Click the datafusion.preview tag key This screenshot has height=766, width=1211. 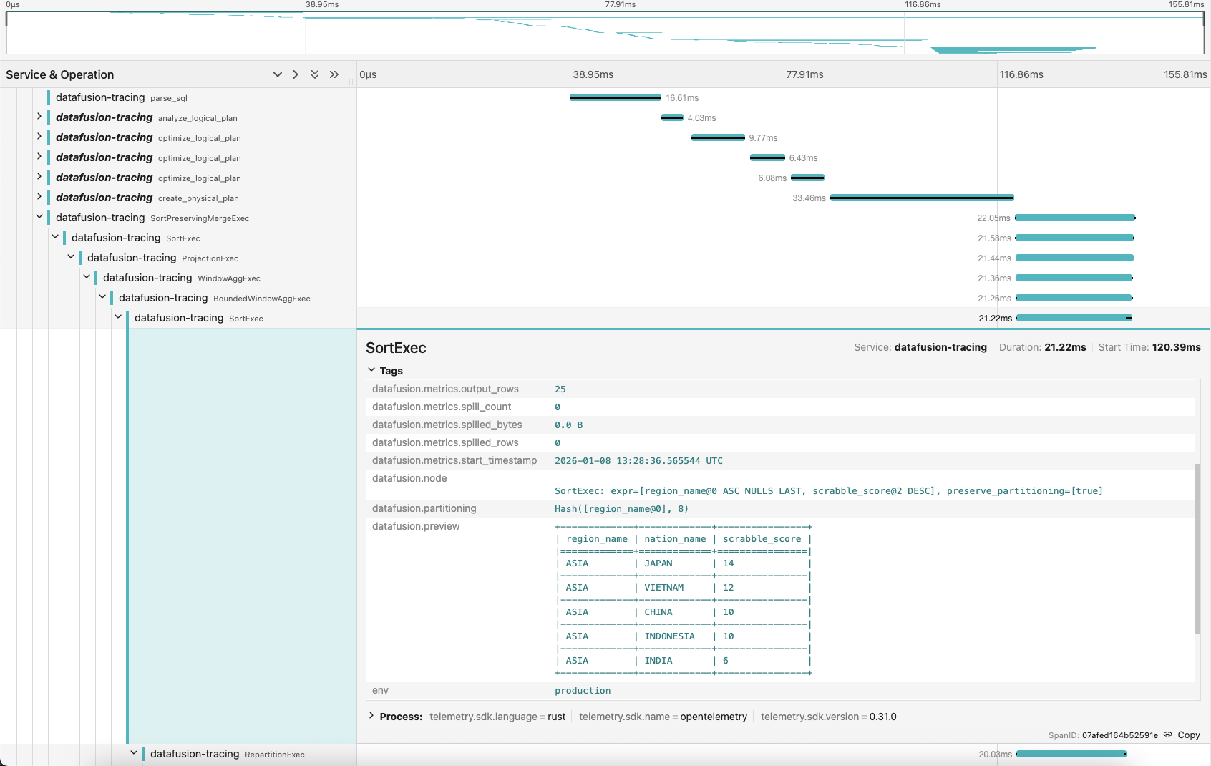416,526
